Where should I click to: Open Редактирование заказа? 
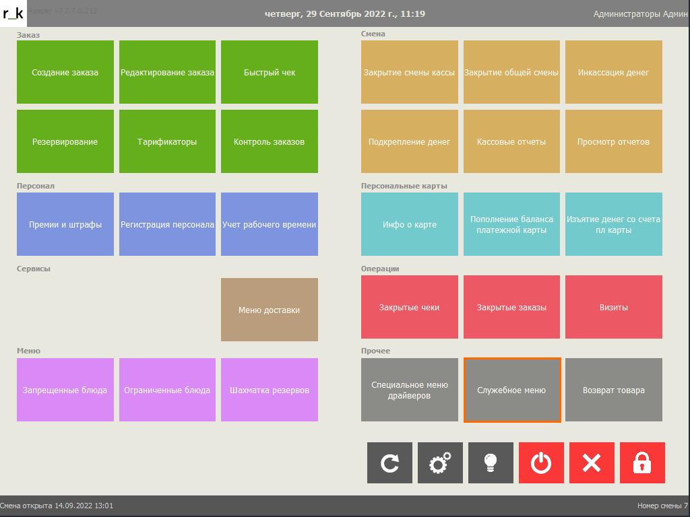tap(167, 72)
